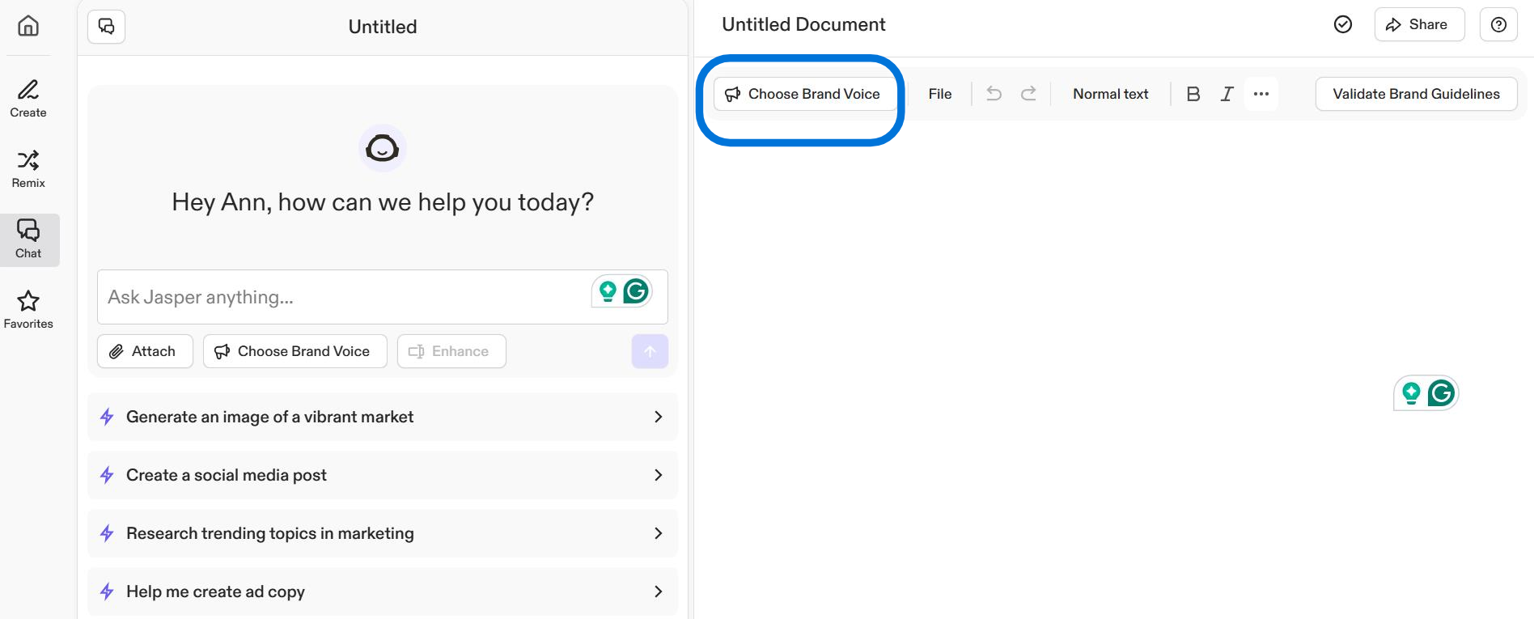
Task: Click the Share button
Action: point(1418,25)
